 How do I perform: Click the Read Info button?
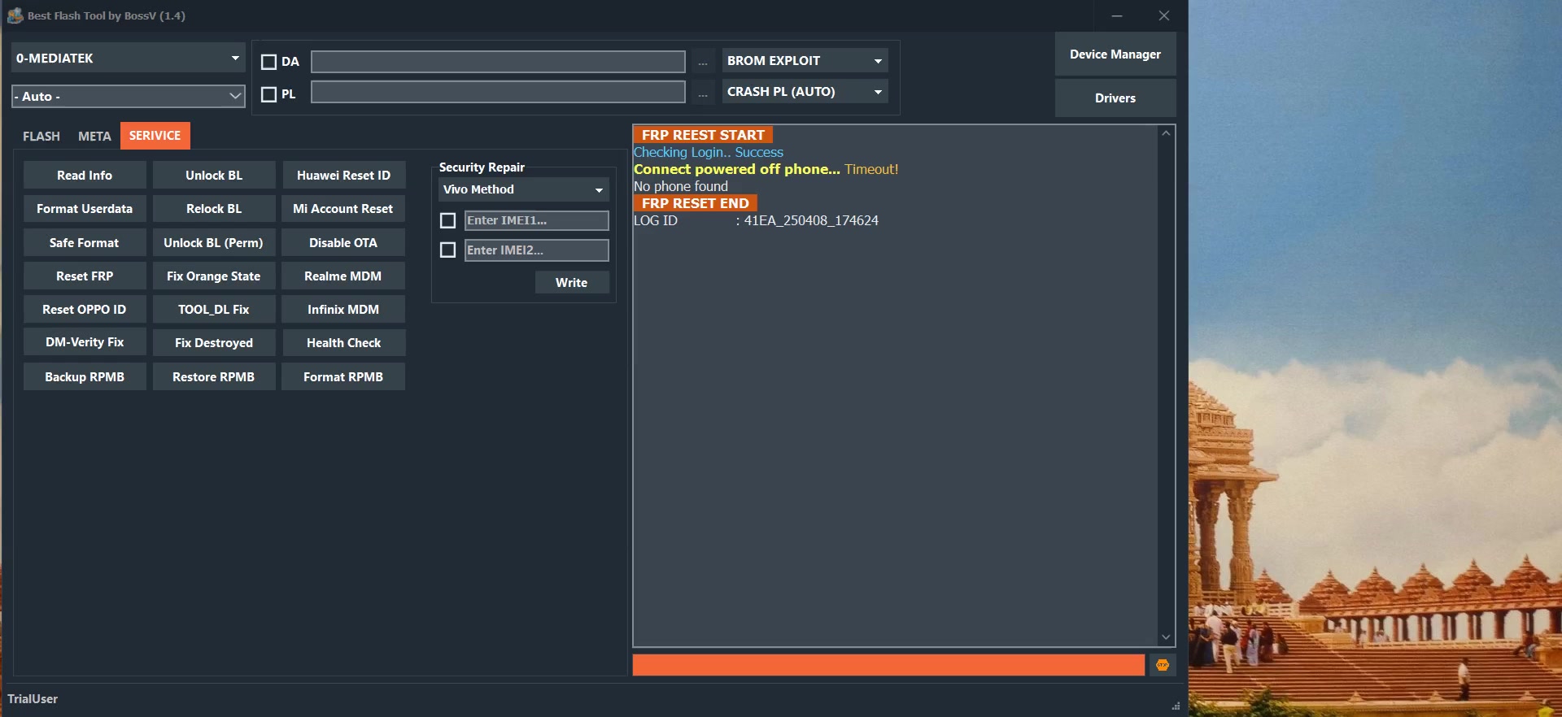click(85, 176)
